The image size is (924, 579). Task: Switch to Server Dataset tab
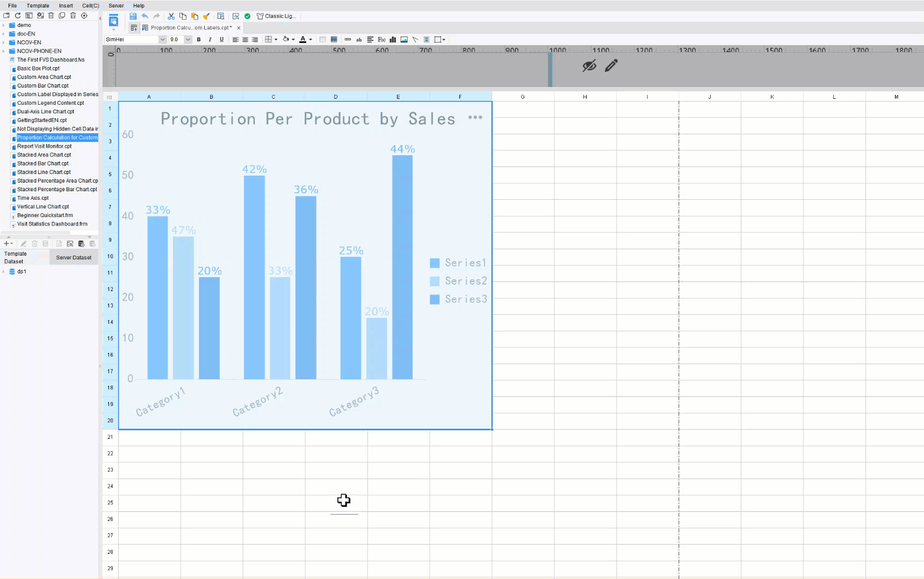(74, 257)
